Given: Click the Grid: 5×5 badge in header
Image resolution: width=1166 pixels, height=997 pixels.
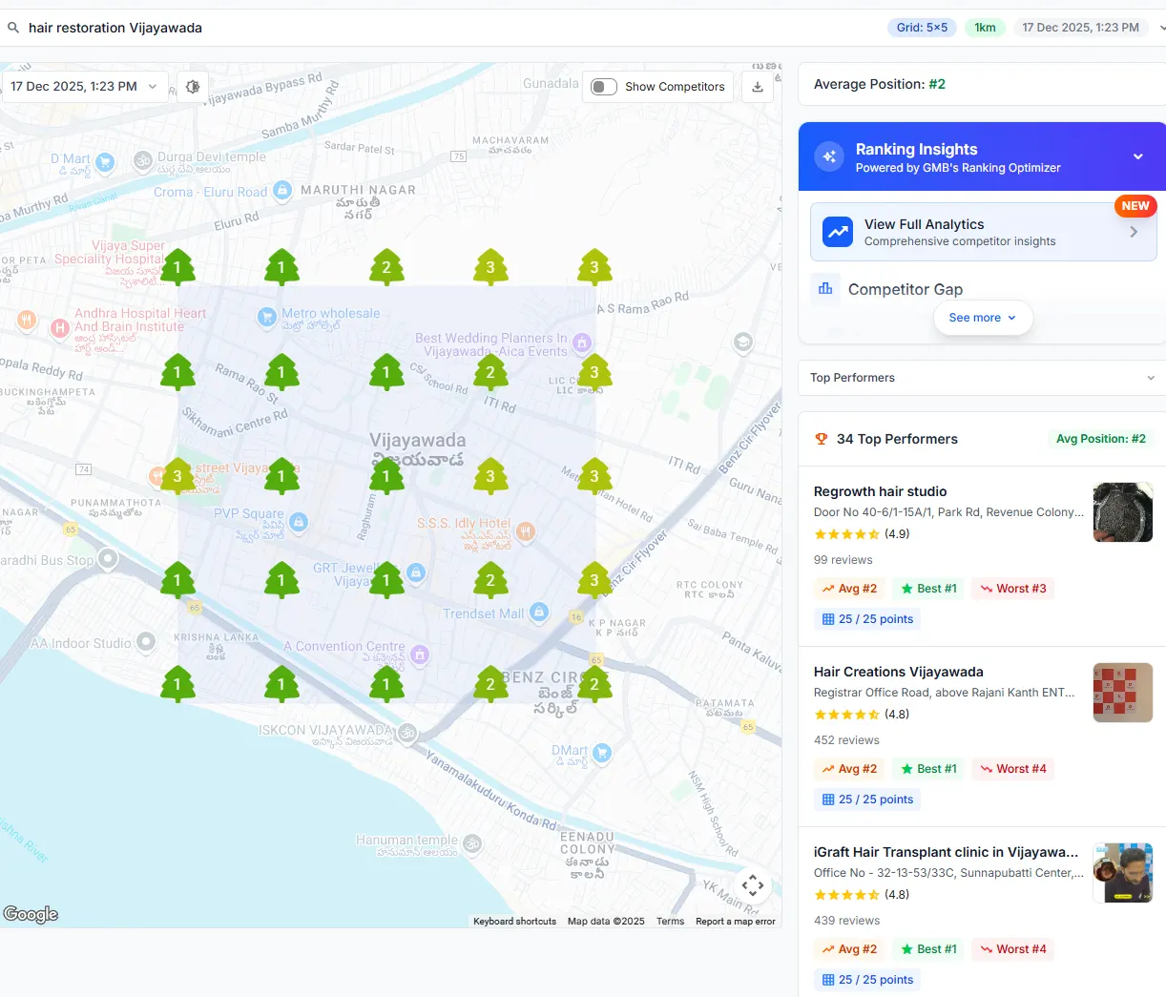Looking at the screenshot, I should 922,28.
